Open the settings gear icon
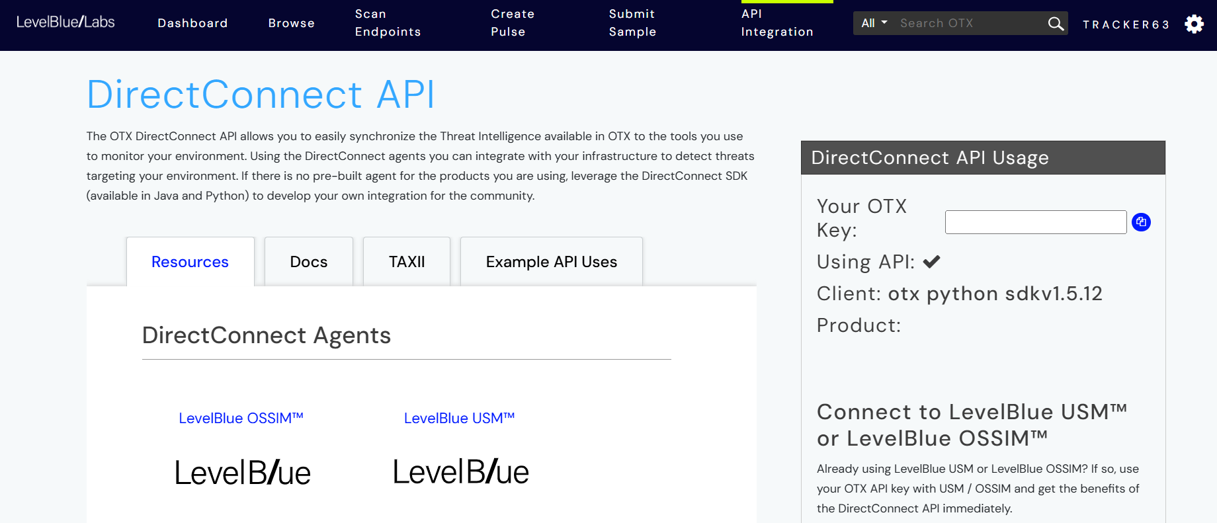The image size is (1217, 523). (x=1194, y=24)
